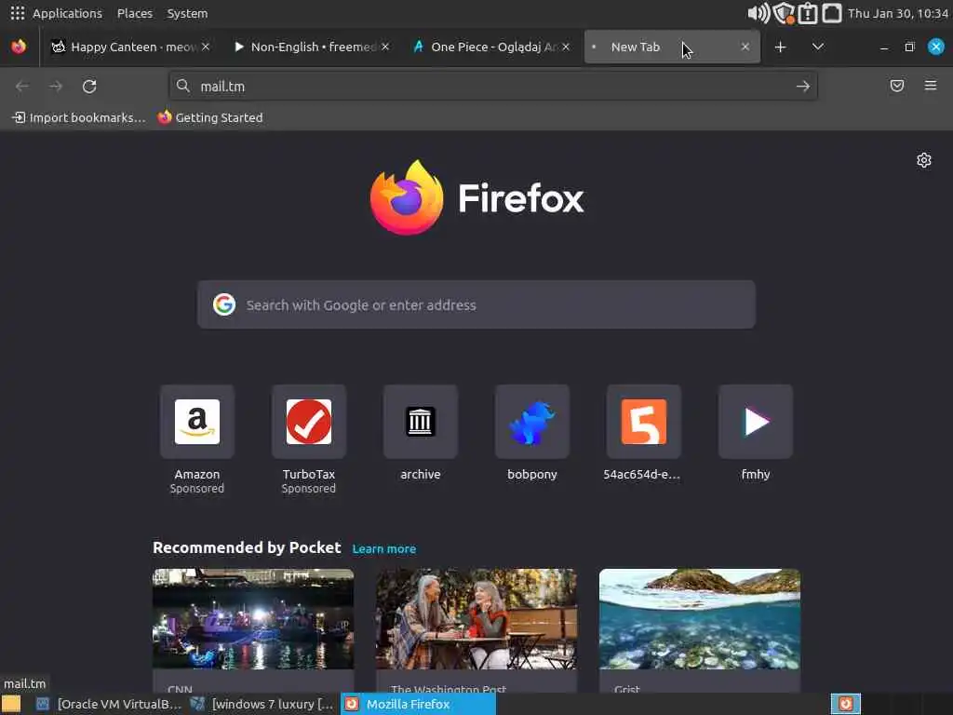Open the Getting Started bookmark

pos(210,118)
